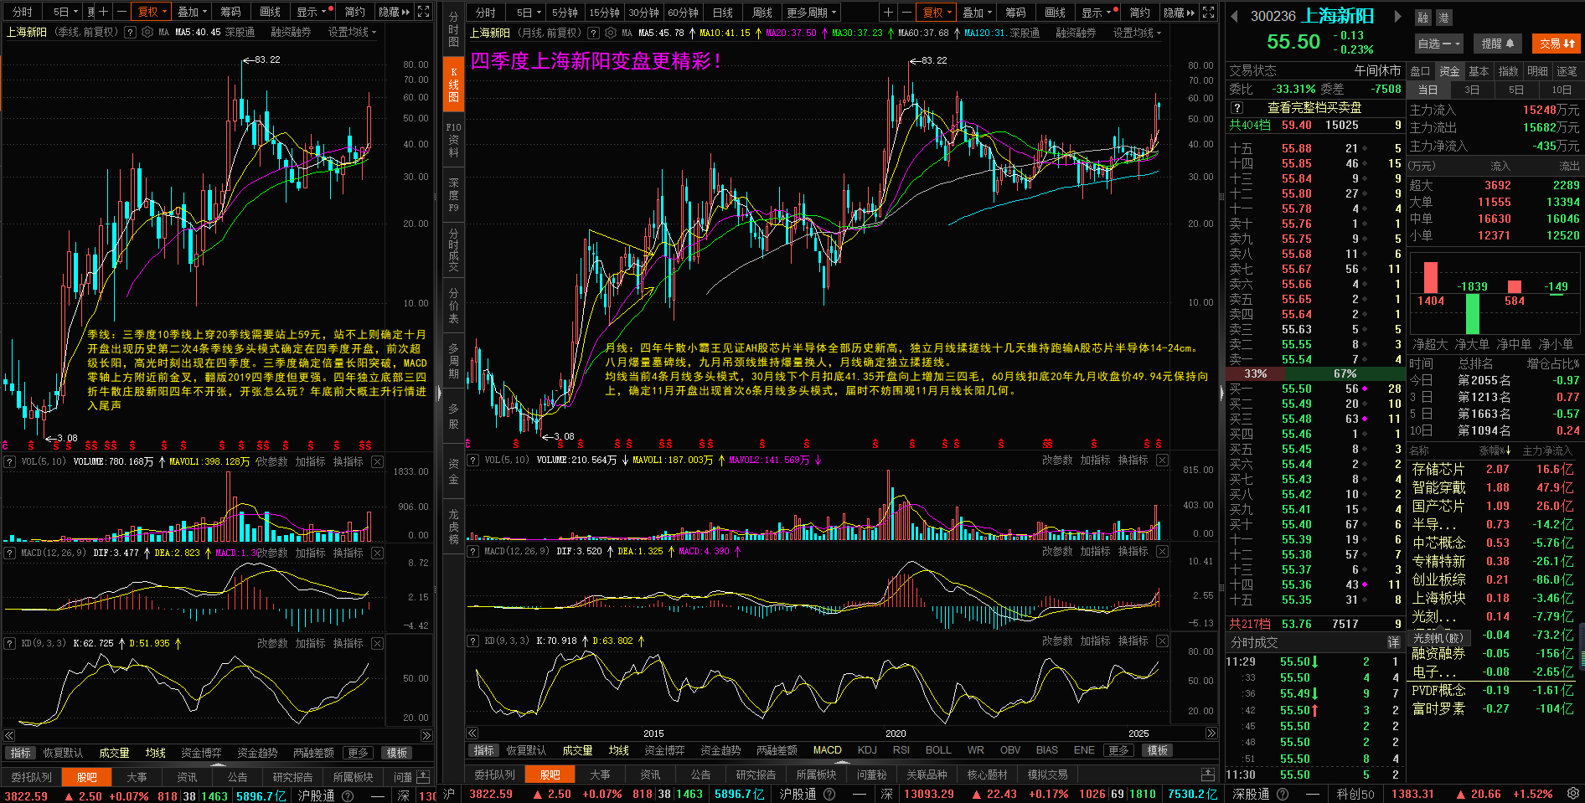Screen dimensions: 1585x803
Task: Zoom in on left chart using plus icon
Action: (103, 12)
